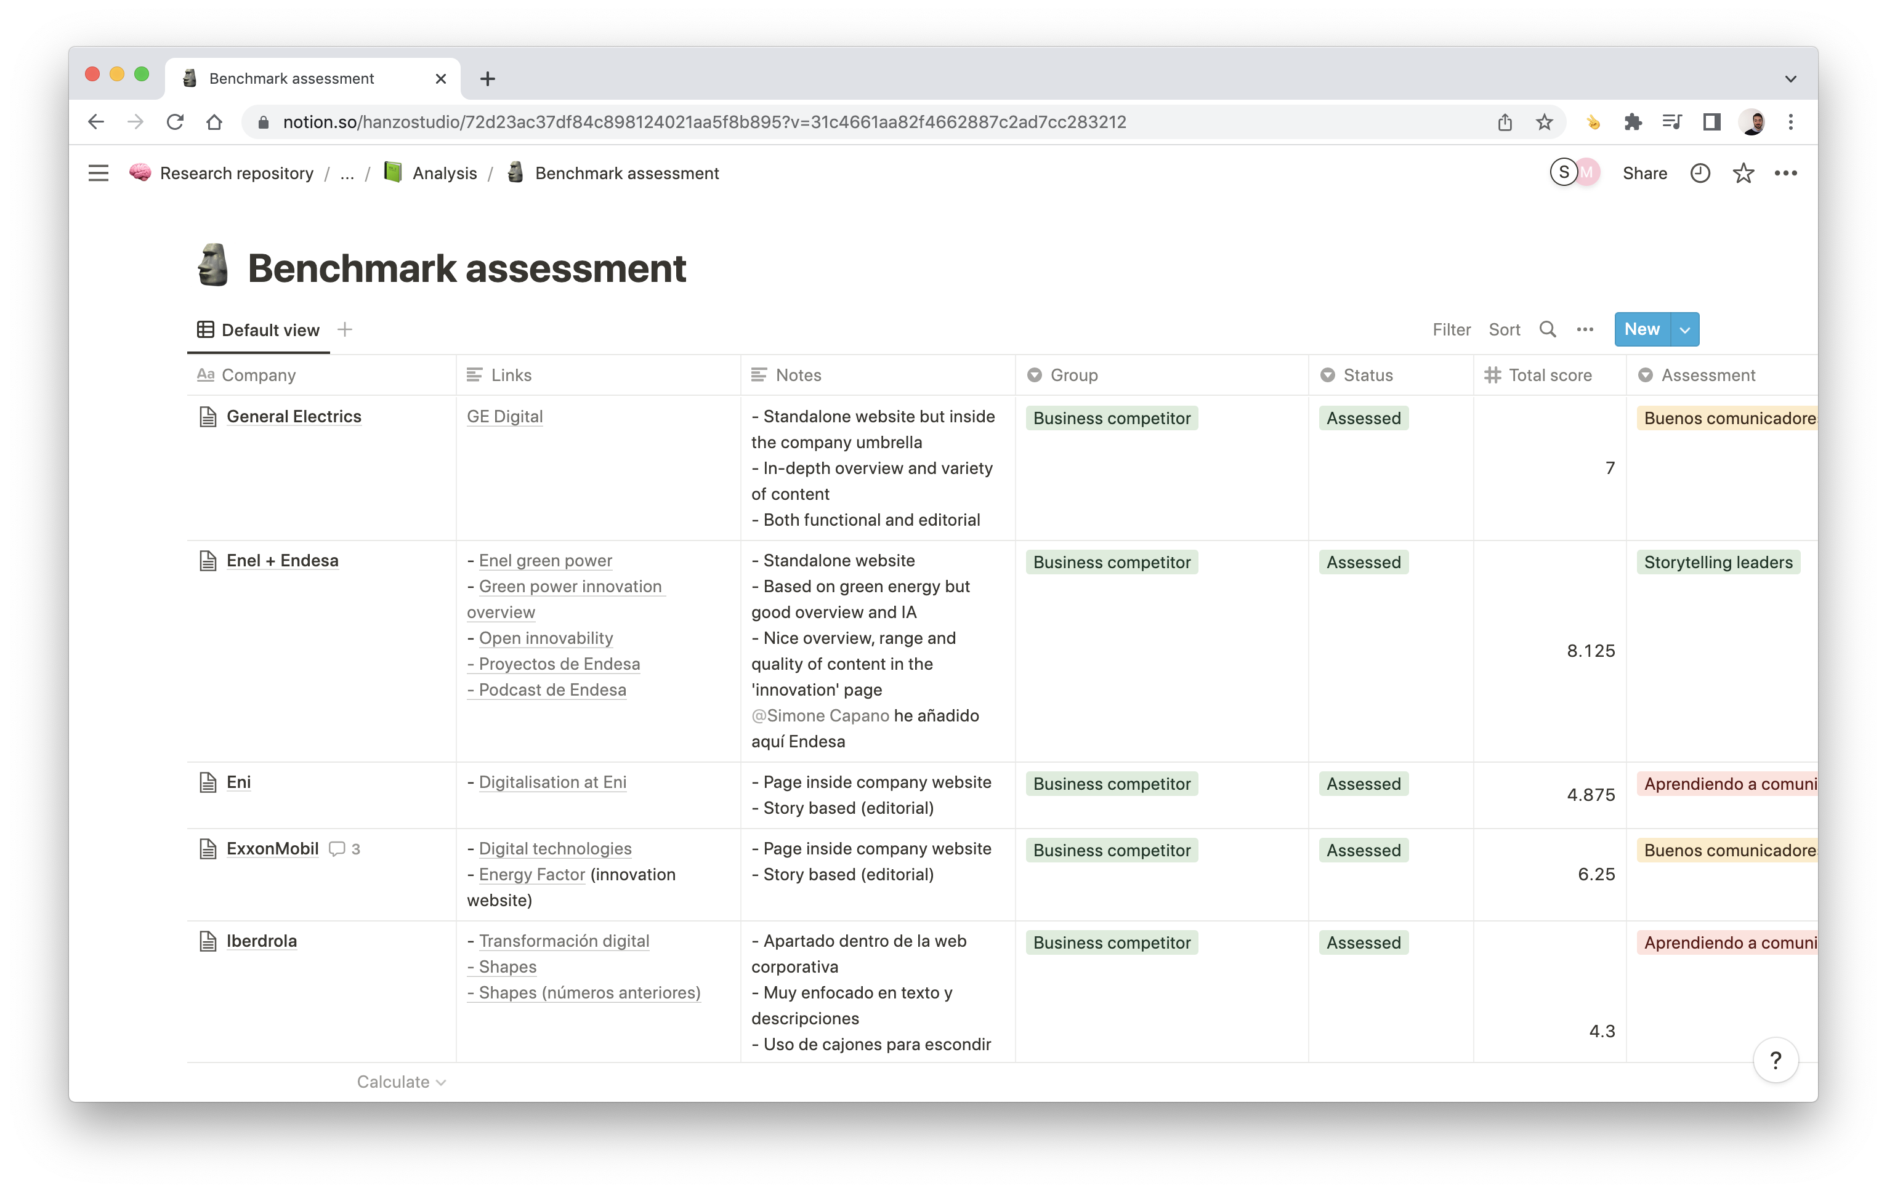Screen dimensions: 1887x1193
Task: Click the Share button
Action: (x=1644, y=173)
